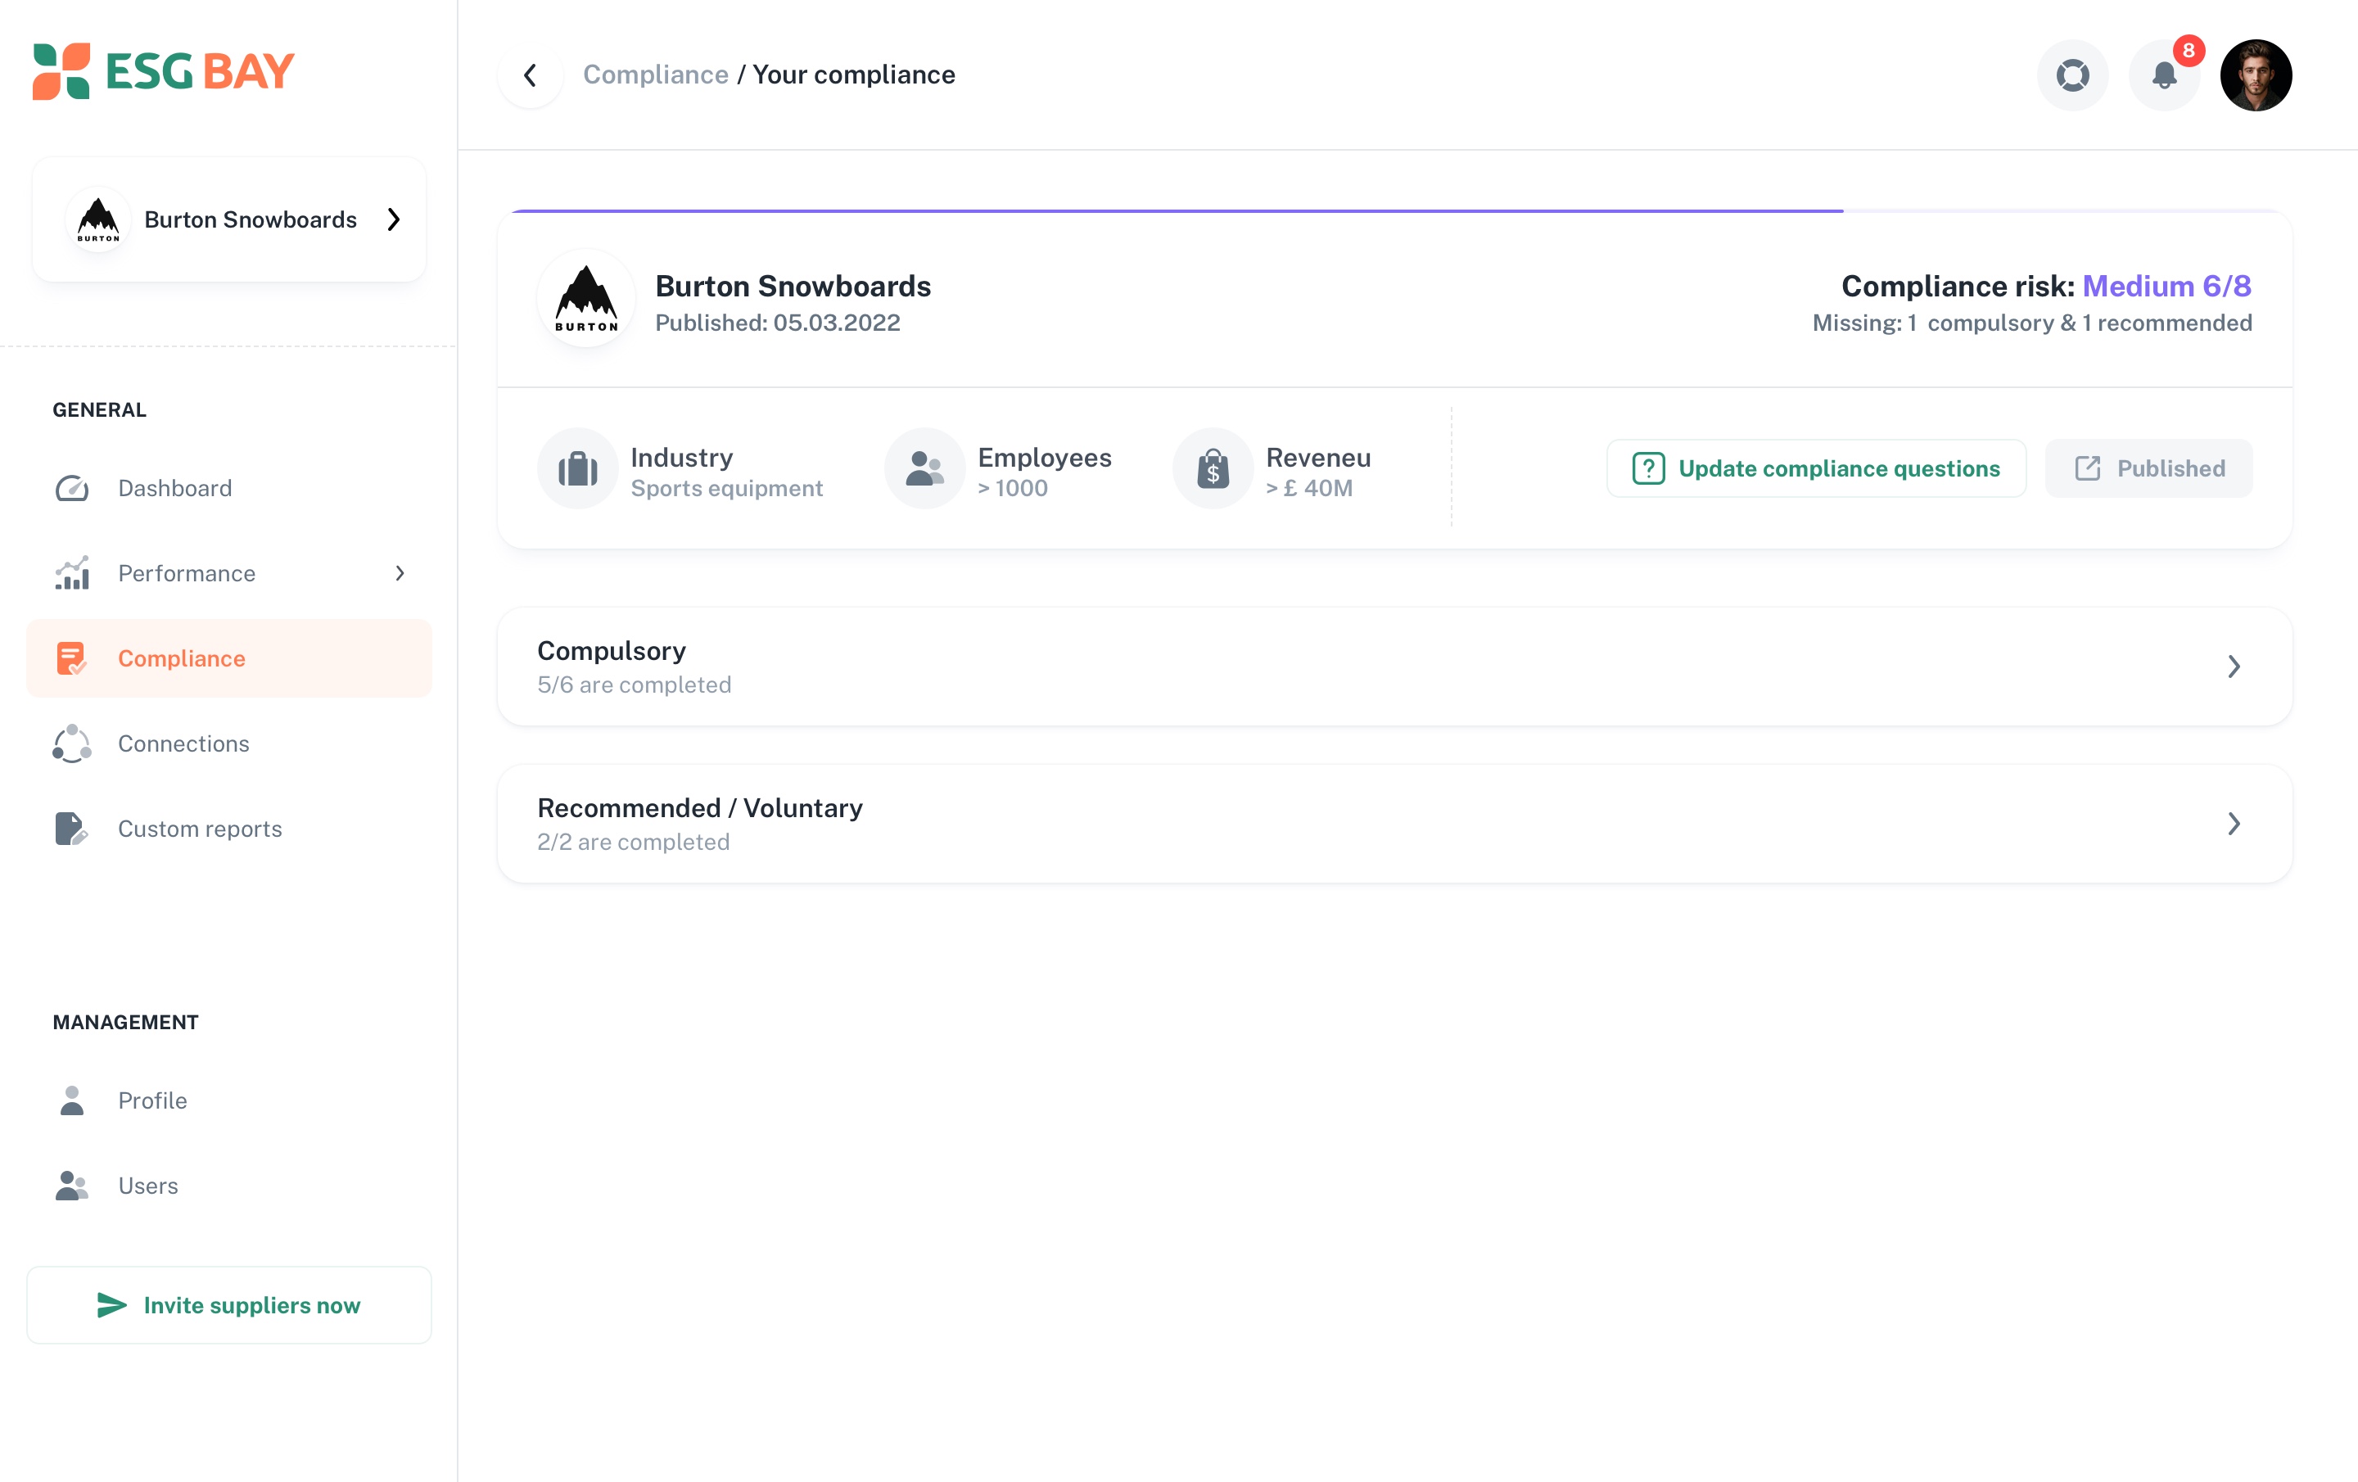Open the Users management item
The image size is (2358, 1482).
(229, 1186)
